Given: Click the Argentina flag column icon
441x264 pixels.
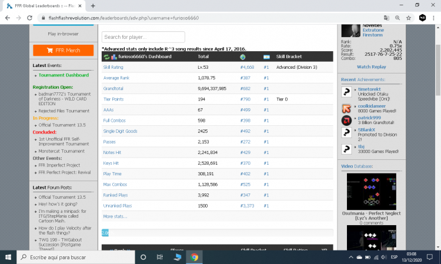Looking at the screenshot, I should pos(266,57).
